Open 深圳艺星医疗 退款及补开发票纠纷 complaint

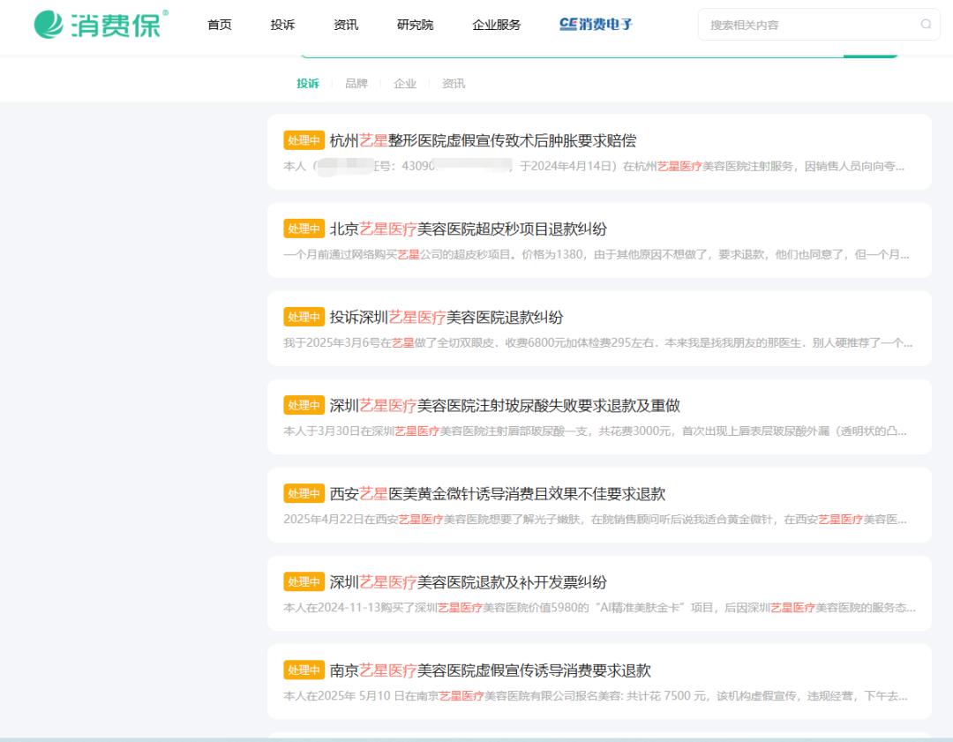coord(468,581)
